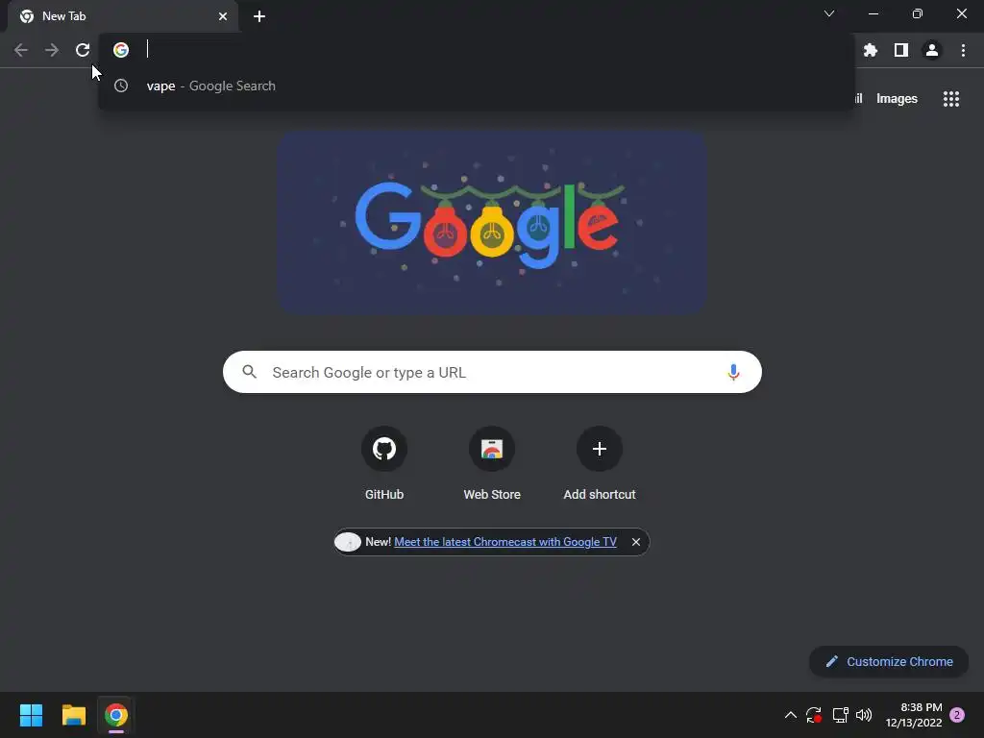This screenshot has height=738, width=984.
Task: Reload the current page
Action: [x=83, y=50]
